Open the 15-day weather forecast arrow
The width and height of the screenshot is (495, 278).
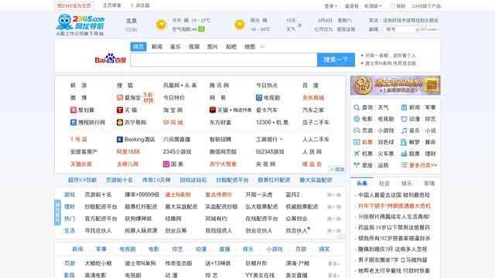point(299,25)
